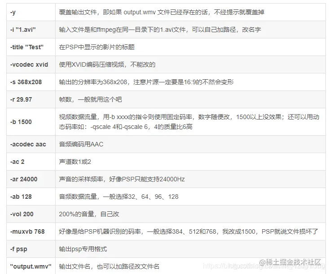Click the description '音频编码用AAC'
The image size is (329, 274).
click(81, 144)
